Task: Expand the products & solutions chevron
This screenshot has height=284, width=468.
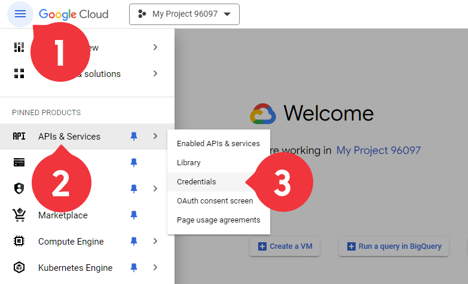Action: [x=155, y=73]
